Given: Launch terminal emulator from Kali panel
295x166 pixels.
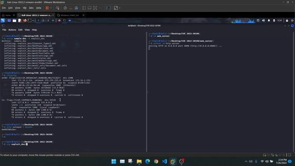Looking at the screenshot, I should point(29,20).
